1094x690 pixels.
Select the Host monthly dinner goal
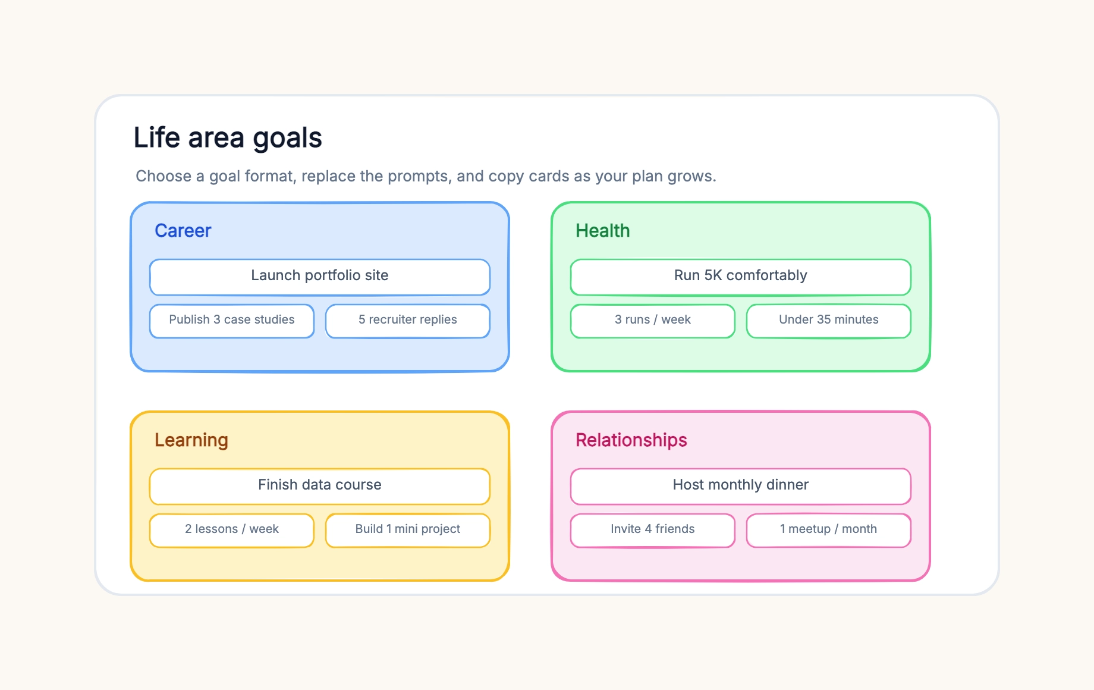coord(741,486)
